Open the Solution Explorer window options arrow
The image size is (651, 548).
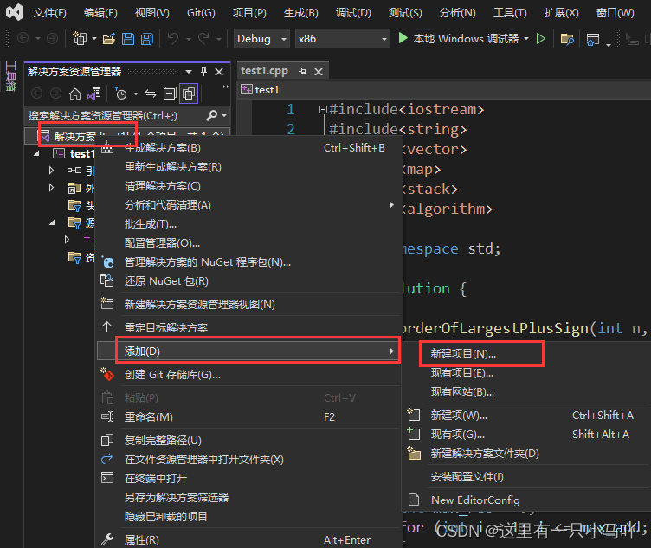point(189,71)
